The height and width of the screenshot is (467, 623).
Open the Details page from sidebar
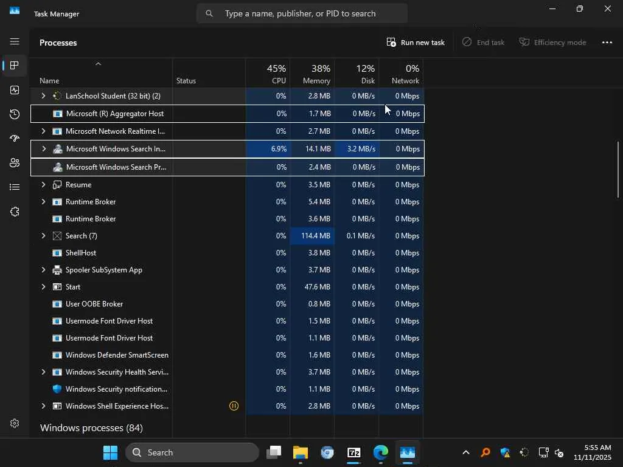point(15,187)
